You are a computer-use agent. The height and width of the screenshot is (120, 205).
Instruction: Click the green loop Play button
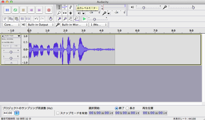pos(15,10)
